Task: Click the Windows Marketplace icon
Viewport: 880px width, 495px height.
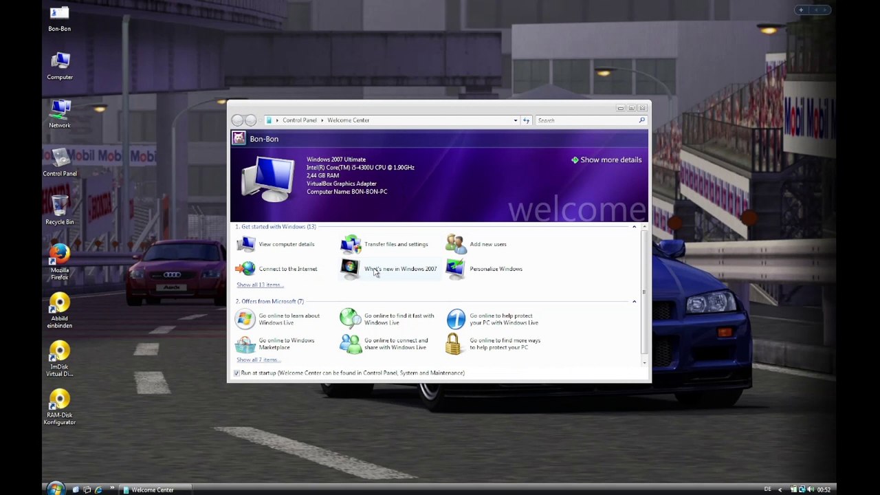Action: 245,344
